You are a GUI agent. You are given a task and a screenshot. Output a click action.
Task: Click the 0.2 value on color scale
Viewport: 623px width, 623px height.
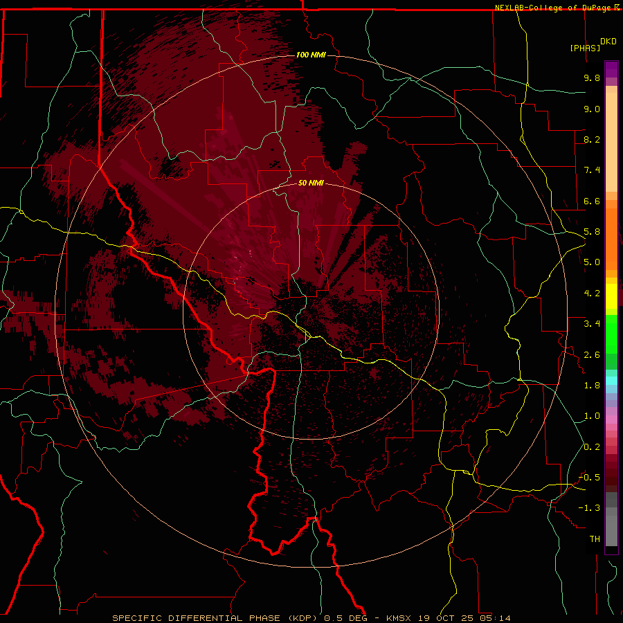(x=592, y=447)
